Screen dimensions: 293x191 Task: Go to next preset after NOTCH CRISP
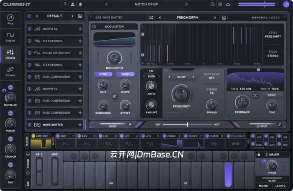coord(186,4)
